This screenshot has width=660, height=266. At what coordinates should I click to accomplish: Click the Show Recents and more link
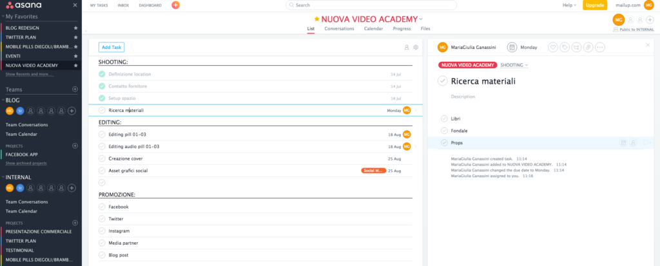pyautogui.click(x=30, y=75)
